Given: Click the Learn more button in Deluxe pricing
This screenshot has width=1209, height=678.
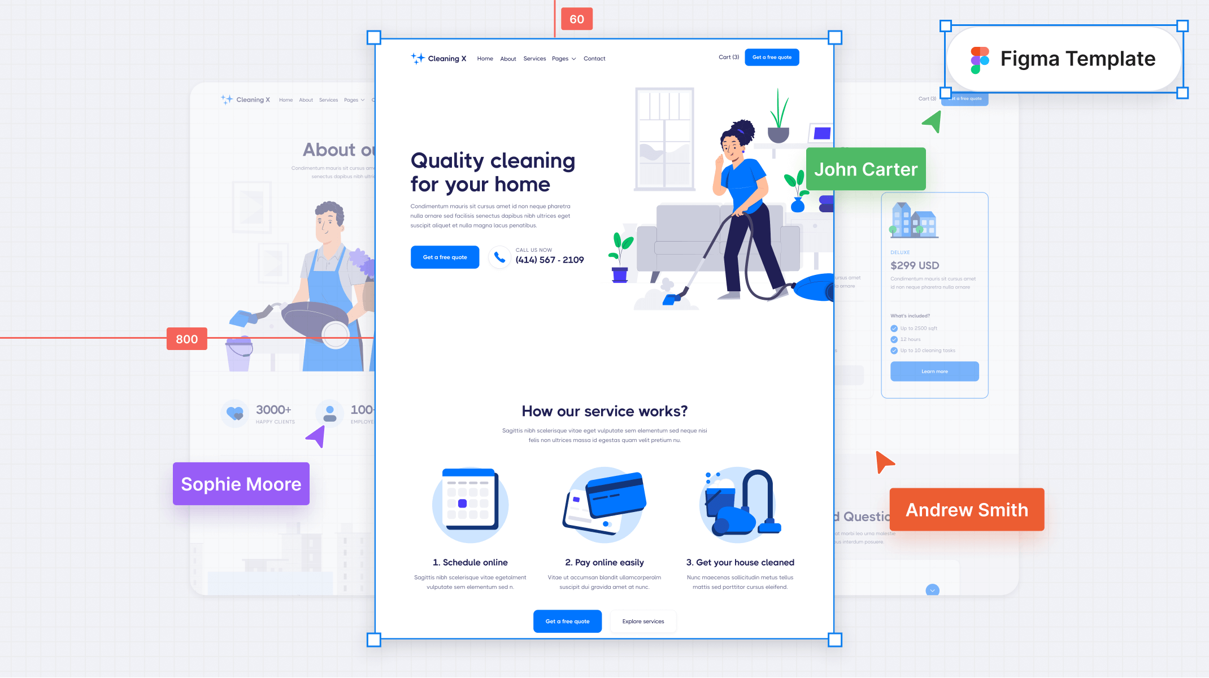Looking at the screenshot, I should [x=933, y=372].
